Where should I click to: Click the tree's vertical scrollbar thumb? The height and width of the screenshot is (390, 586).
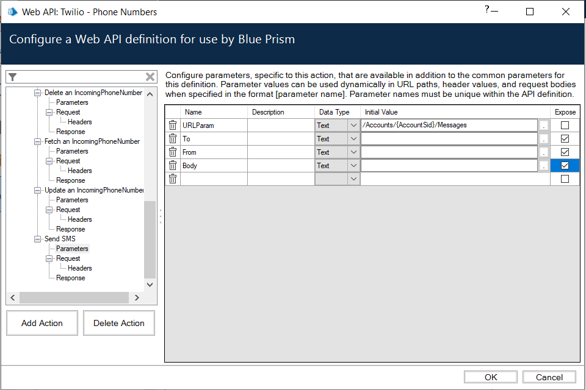tap(150, 239)
